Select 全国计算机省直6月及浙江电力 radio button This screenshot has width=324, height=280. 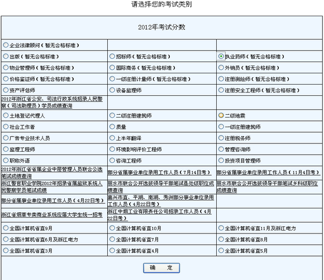tap(6, 239)
